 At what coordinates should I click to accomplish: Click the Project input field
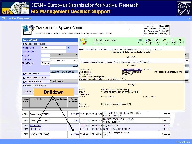point(45,55)
